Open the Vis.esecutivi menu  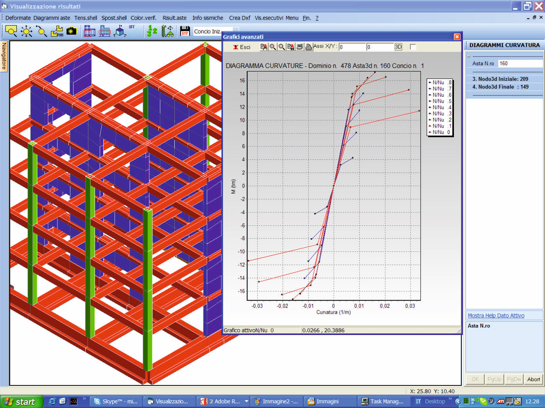click(269, 18)
